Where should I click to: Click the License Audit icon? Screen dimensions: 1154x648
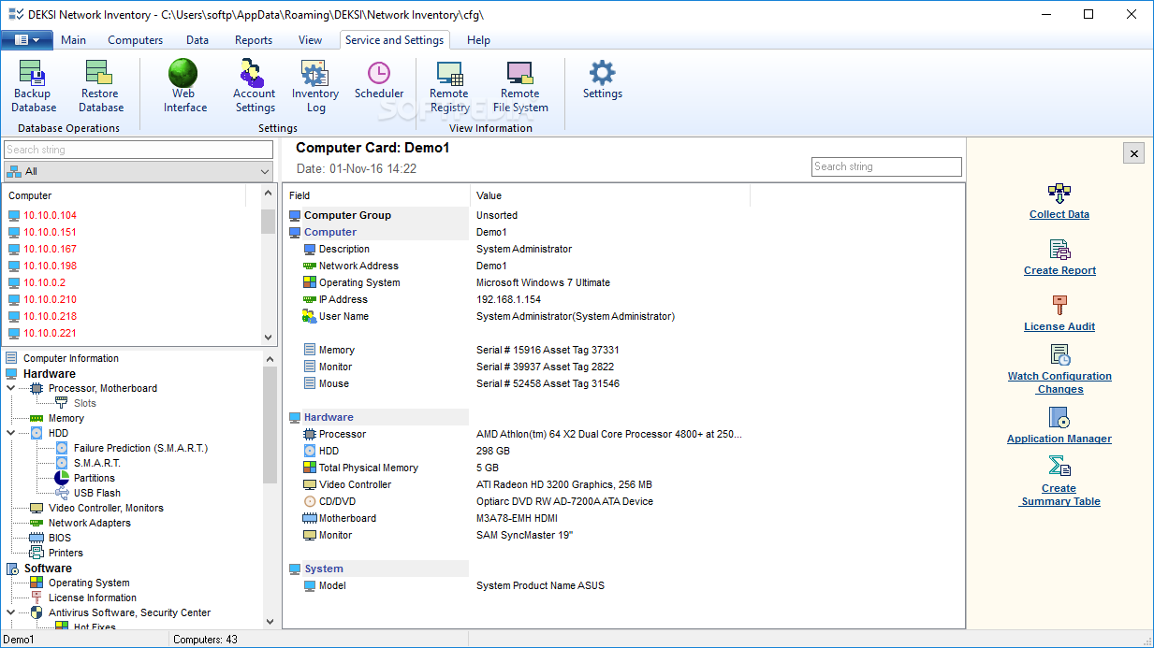(1059, 305)
